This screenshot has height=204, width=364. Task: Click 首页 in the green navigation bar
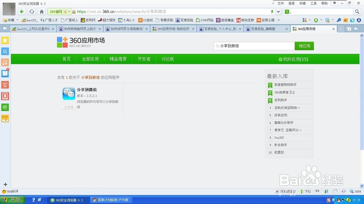pyautogui.click(x=66, y=59)
